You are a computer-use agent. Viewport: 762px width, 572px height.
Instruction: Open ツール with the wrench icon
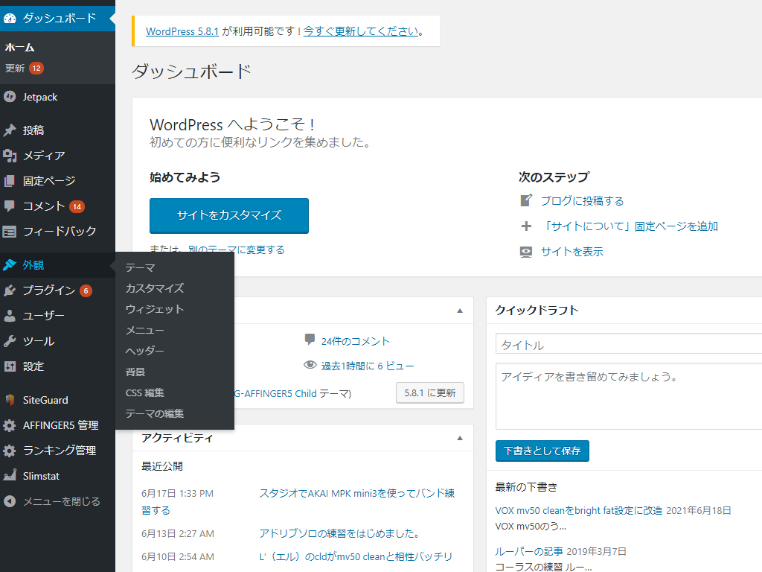[10, 341]
